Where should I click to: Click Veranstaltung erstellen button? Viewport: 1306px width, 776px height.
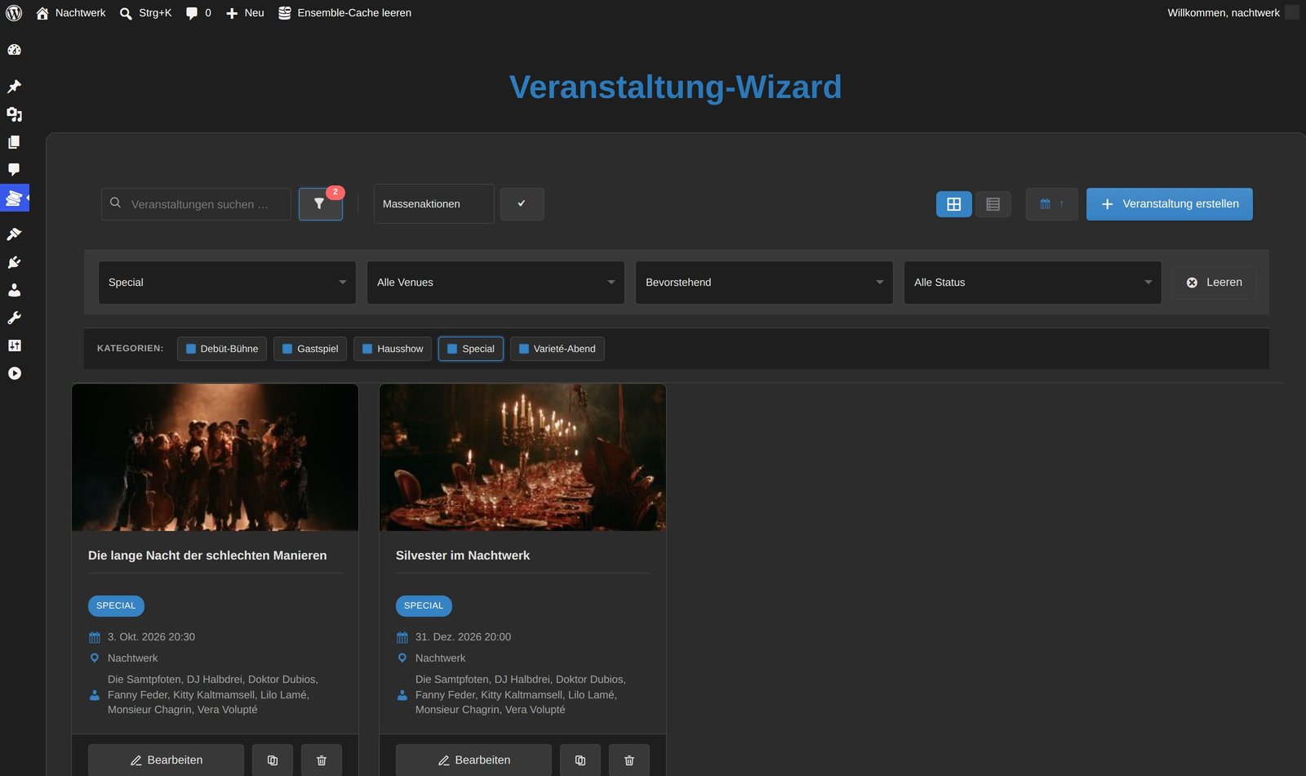1169,204
